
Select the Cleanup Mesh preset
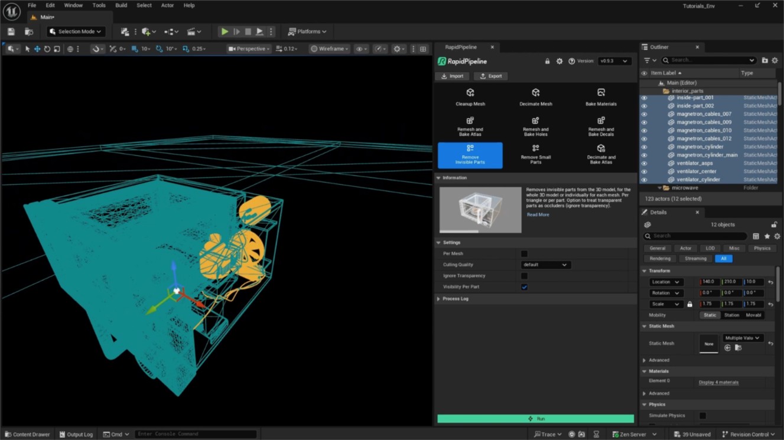tap(470, 97)
